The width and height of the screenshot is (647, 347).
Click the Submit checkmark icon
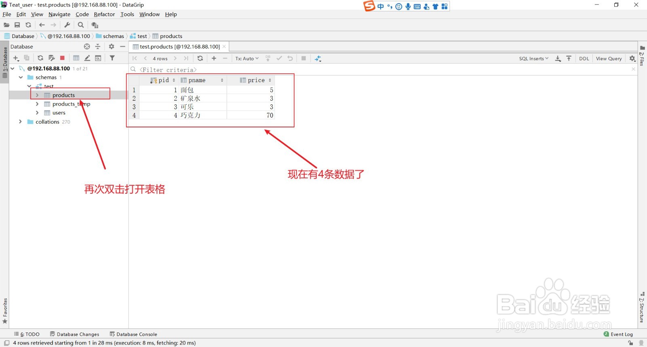coord(279,59)
